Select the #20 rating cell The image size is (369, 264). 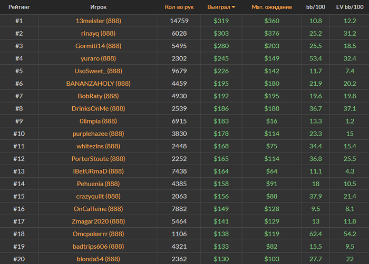19,259
